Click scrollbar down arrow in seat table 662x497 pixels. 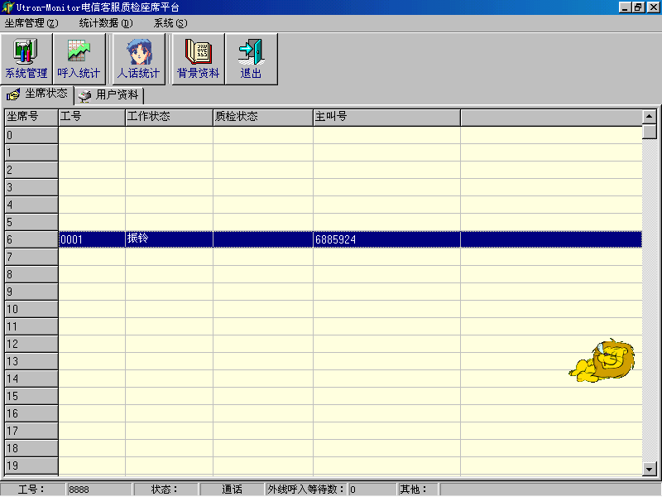(650, 470)
